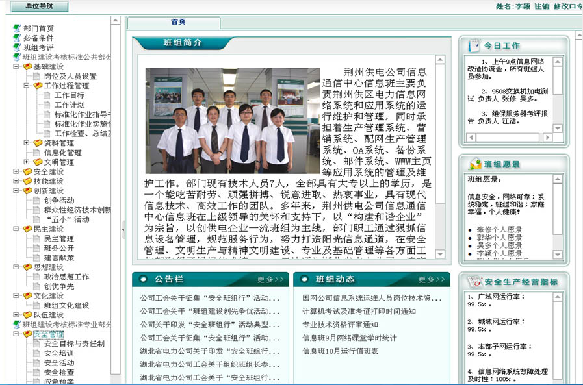The height and width of the screenshot is (385, 583).
Task: Click the 安全生产经营指标 panel header icon
Action: coord(473,282)
